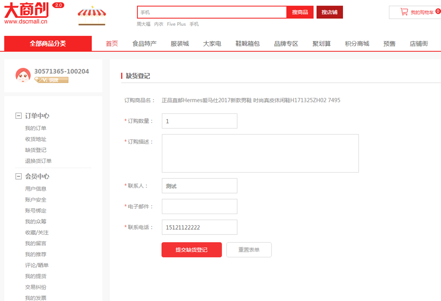The width and height of the screenshot is (441, 301).
Task: Focus the 电子邮件 input field
Action: [199, 207]
